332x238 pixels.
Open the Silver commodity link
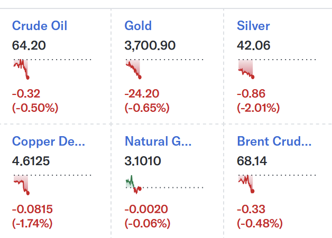pyautogui.click(x=253, y=26)
